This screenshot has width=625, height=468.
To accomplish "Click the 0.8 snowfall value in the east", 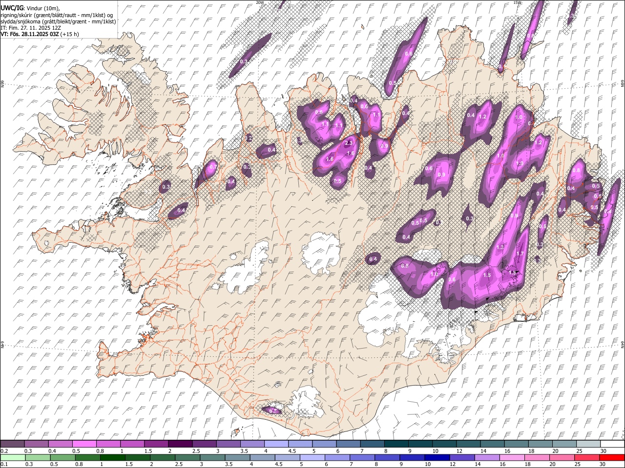I will 576,170.
